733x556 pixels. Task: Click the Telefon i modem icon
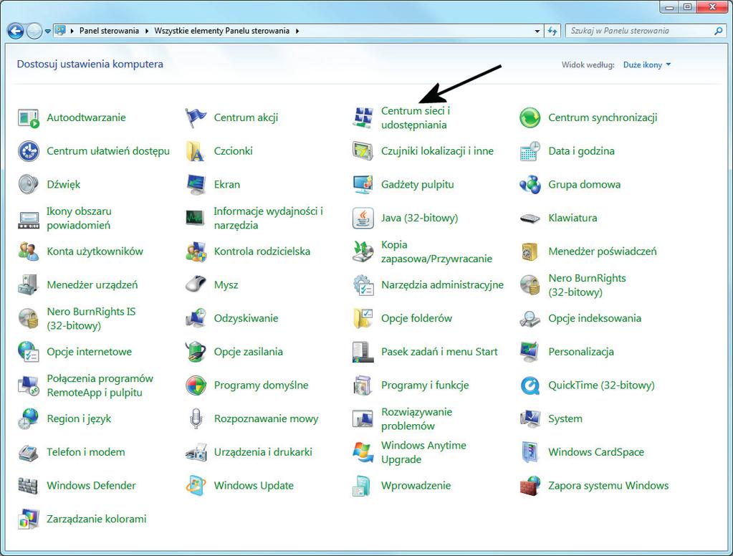[29, 452]
